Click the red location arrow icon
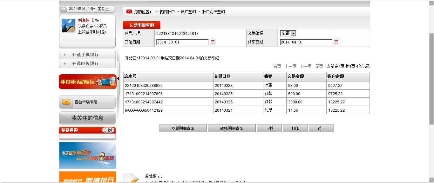 tap(129, 12)
